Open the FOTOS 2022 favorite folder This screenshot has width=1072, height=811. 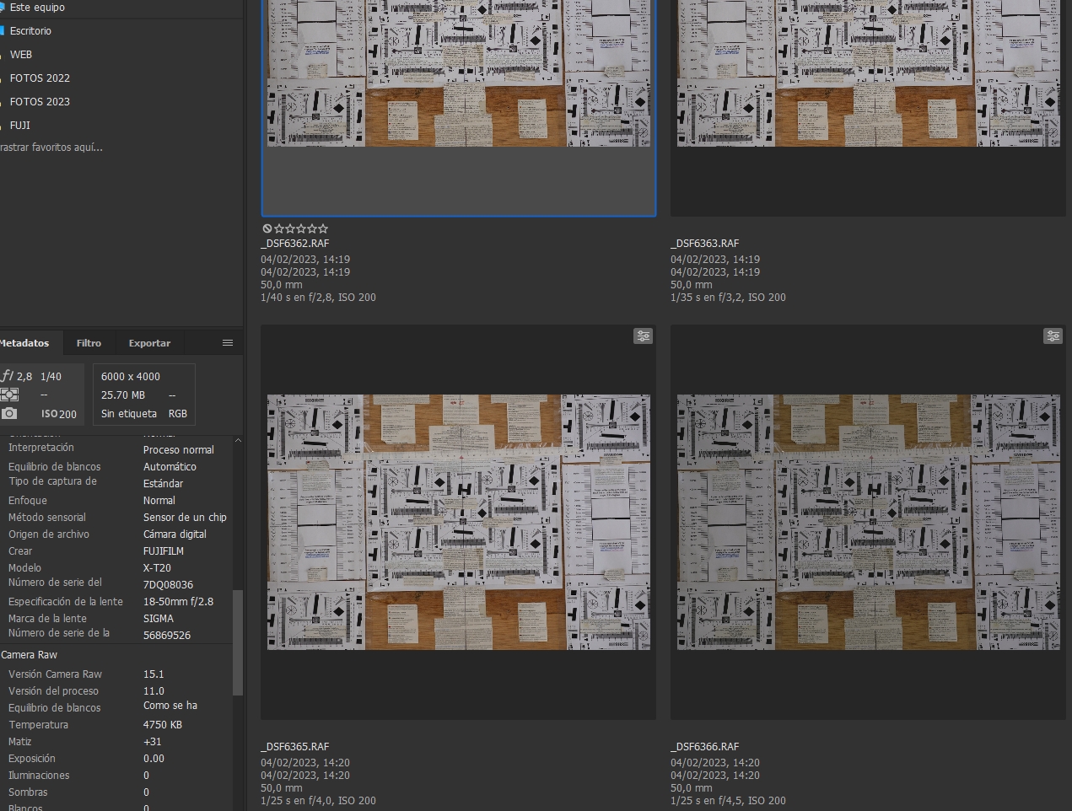[x=40, y=78]
